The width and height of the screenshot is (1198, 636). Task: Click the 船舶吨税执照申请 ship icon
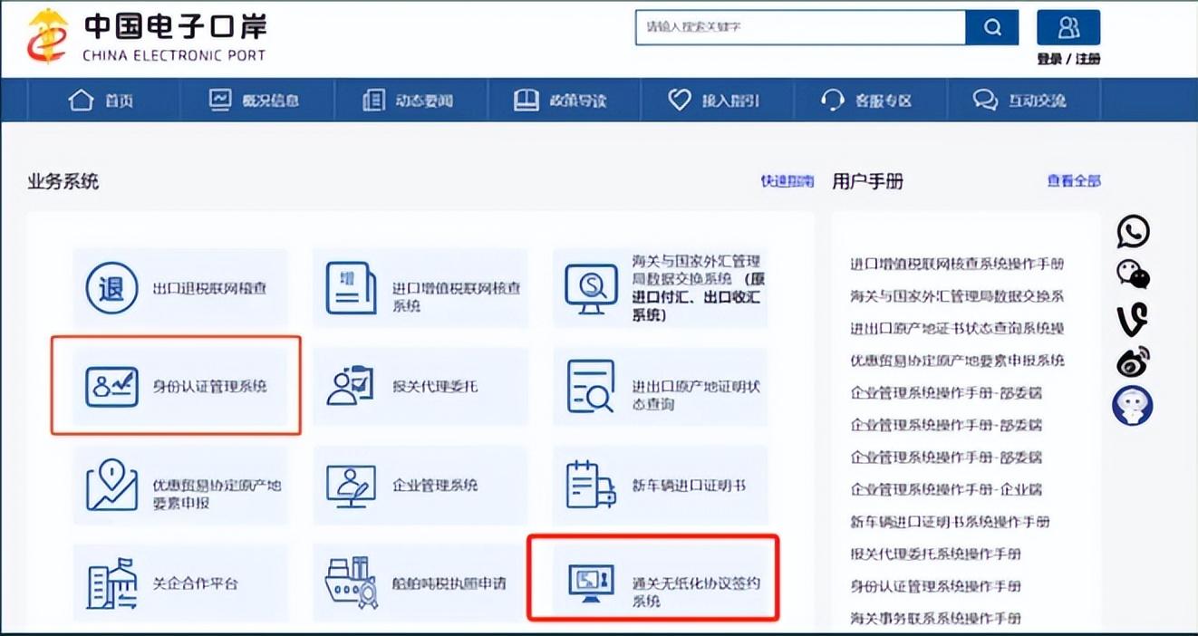click(x=351, y=583)
